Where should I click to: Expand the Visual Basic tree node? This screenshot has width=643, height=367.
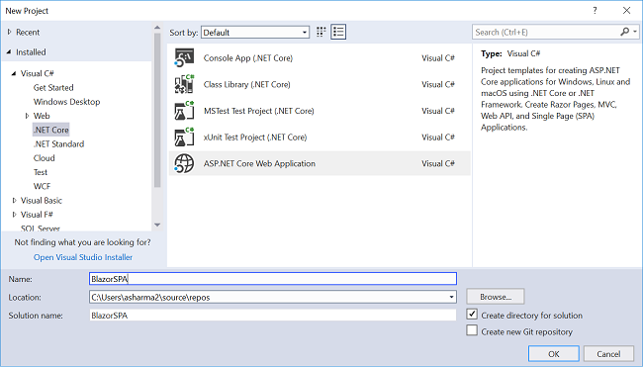pyautogui.click(x=15, y=201)
